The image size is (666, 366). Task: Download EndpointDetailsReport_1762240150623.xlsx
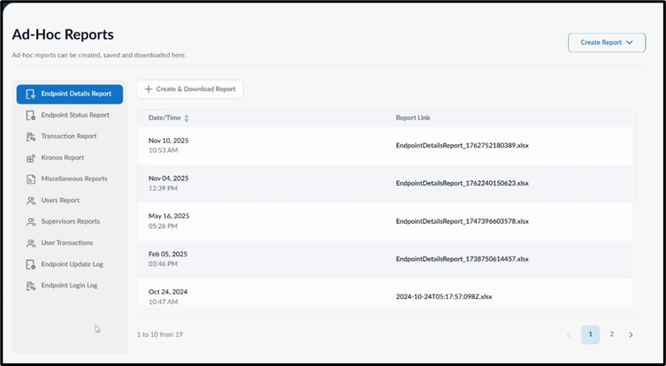pyautogui.click(x=462, y=183)
